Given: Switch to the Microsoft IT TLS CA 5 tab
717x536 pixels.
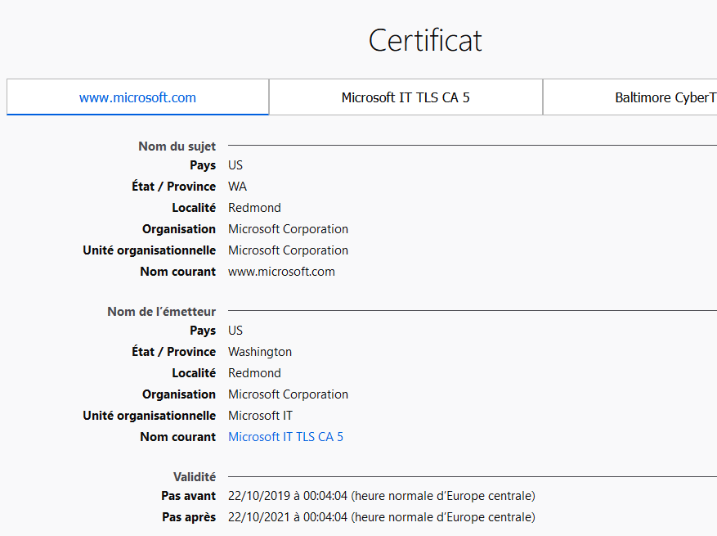Looking at the screenshot, I should click(406, 97).
